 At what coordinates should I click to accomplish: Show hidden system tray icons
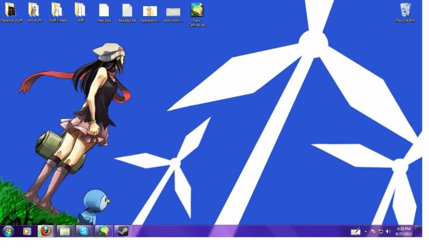tap(366, 232)
